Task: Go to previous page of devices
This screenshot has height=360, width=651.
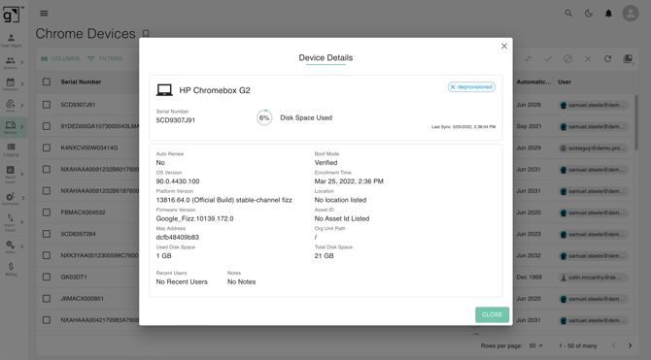Action: [x=613, y=345]
